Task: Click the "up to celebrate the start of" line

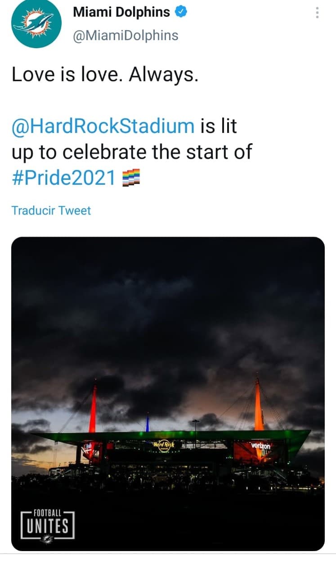Action: coord(131,152)
